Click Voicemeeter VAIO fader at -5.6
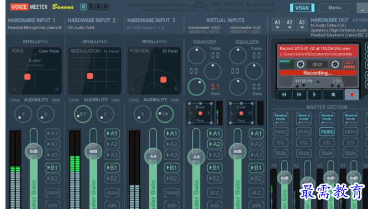This screenshot has height=209, width=368. [x=196, y=157]
